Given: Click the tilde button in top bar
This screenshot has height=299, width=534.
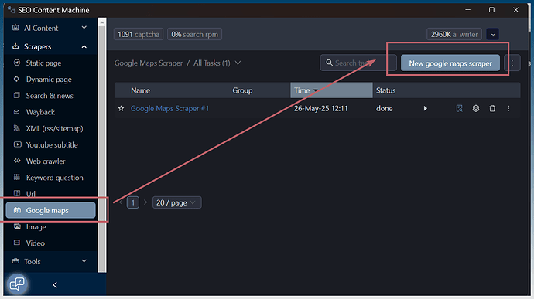Looking at the screenshot, I should click(492, 34).
